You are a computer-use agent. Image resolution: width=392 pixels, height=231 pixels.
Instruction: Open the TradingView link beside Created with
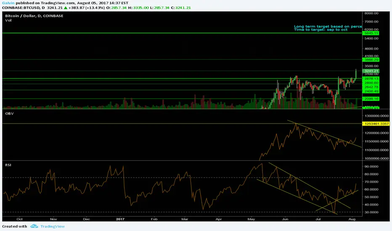coord(53,226)
